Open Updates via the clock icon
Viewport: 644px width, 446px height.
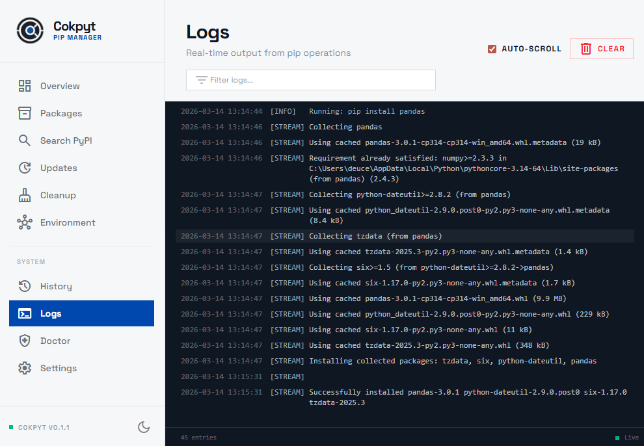click(x=25, y=167)
